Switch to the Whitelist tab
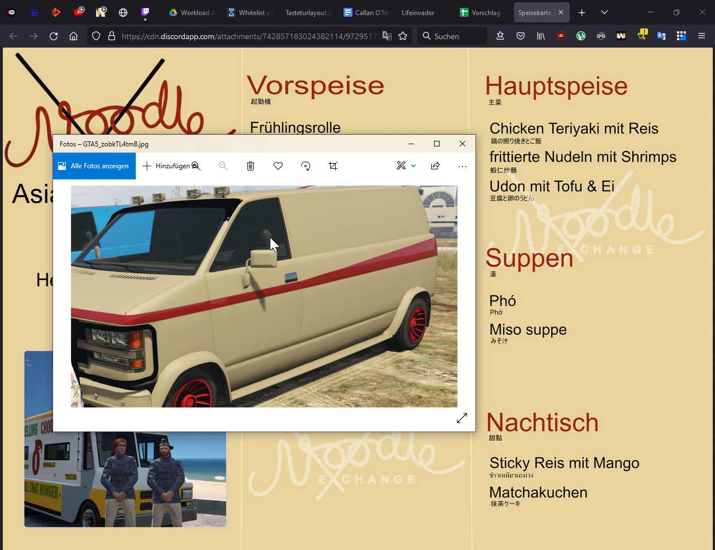 [x=250, y=12]
